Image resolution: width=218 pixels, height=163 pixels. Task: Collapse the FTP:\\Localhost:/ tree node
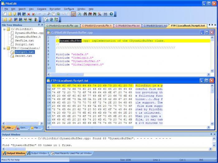[x=4, y=48]
